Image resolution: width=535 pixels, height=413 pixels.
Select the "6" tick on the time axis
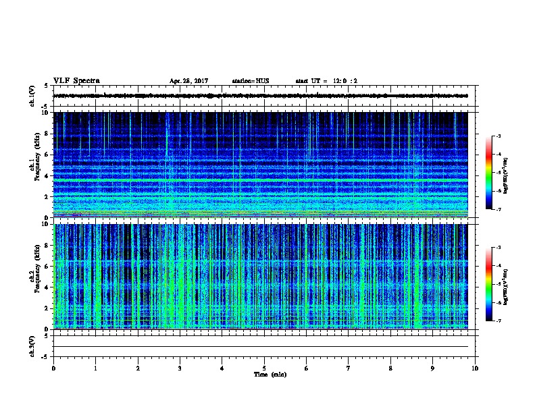click(x=307, y=368)
